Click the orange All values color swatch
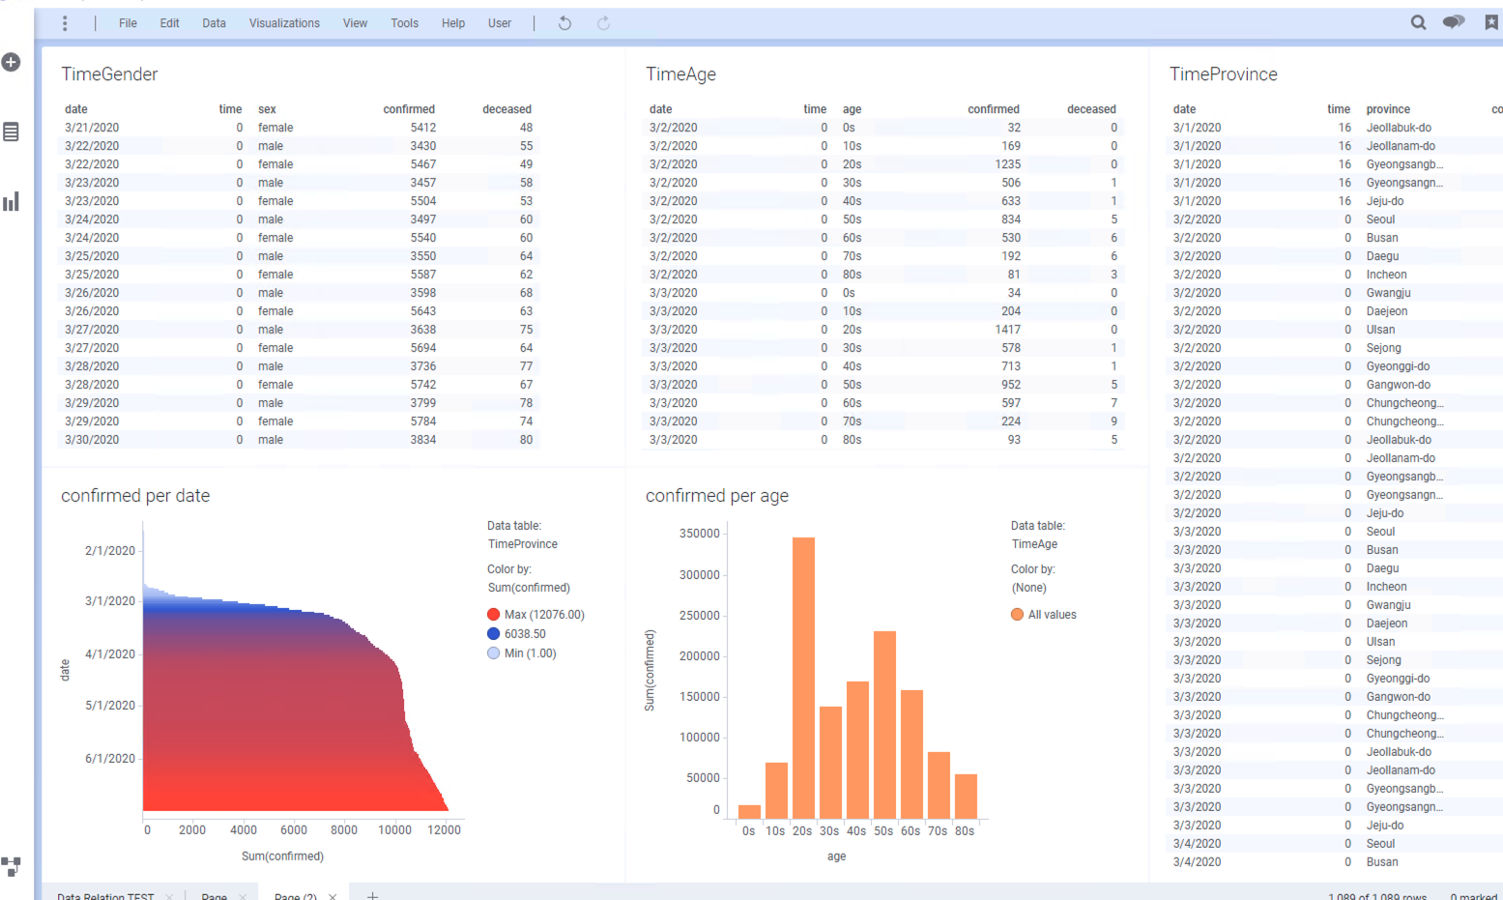The image size is (1503, 900). [x=1017, y=615]
